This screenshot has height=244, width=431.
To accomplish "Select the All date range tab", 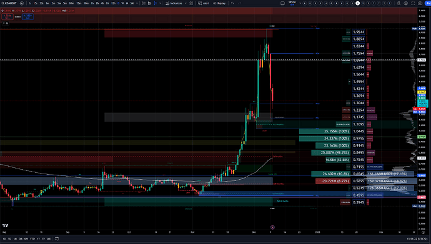I will click(x=49, y=239).
